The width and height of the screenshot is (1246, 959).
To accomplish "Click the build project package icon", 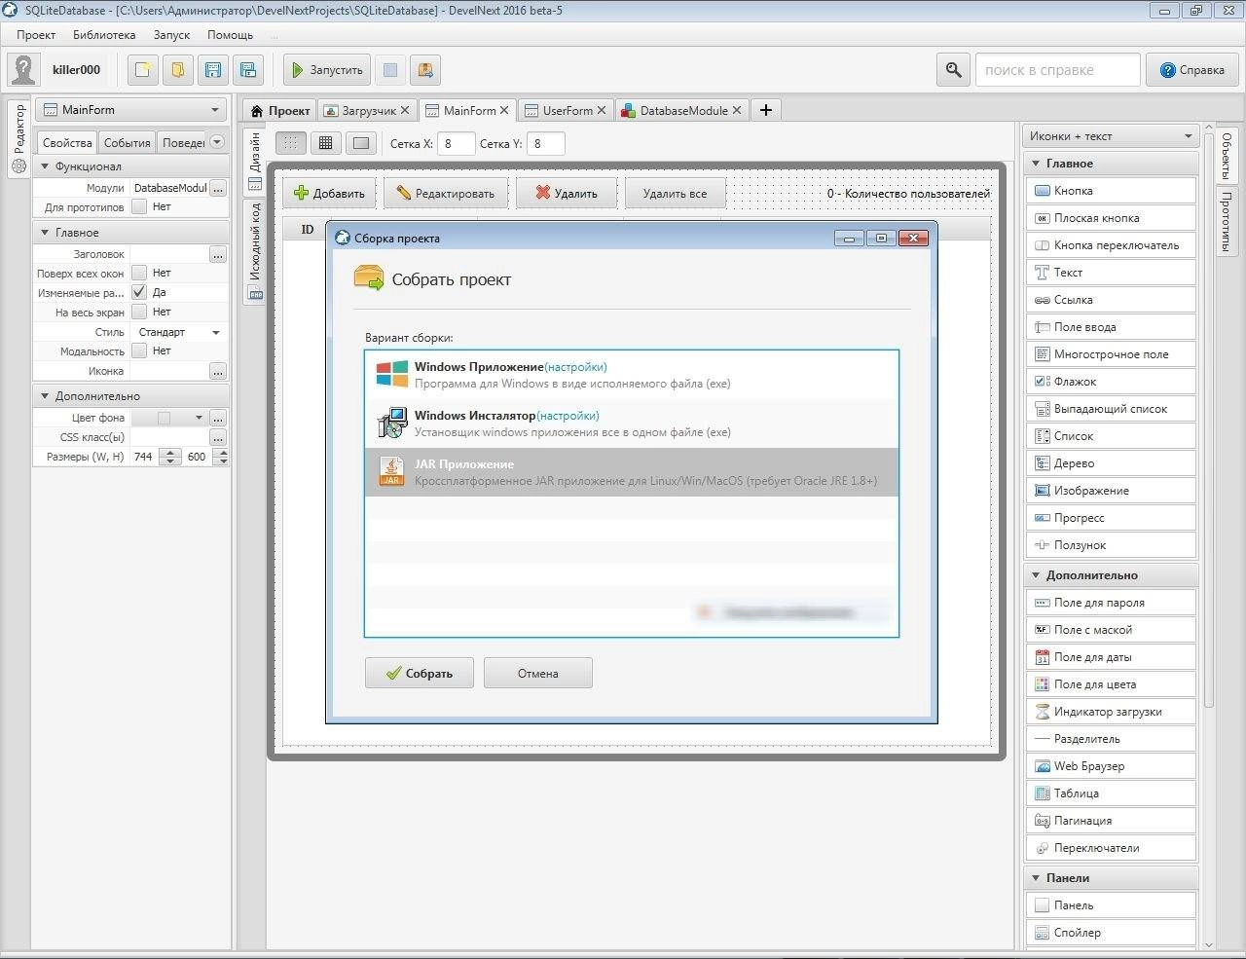I will (425, 70).
